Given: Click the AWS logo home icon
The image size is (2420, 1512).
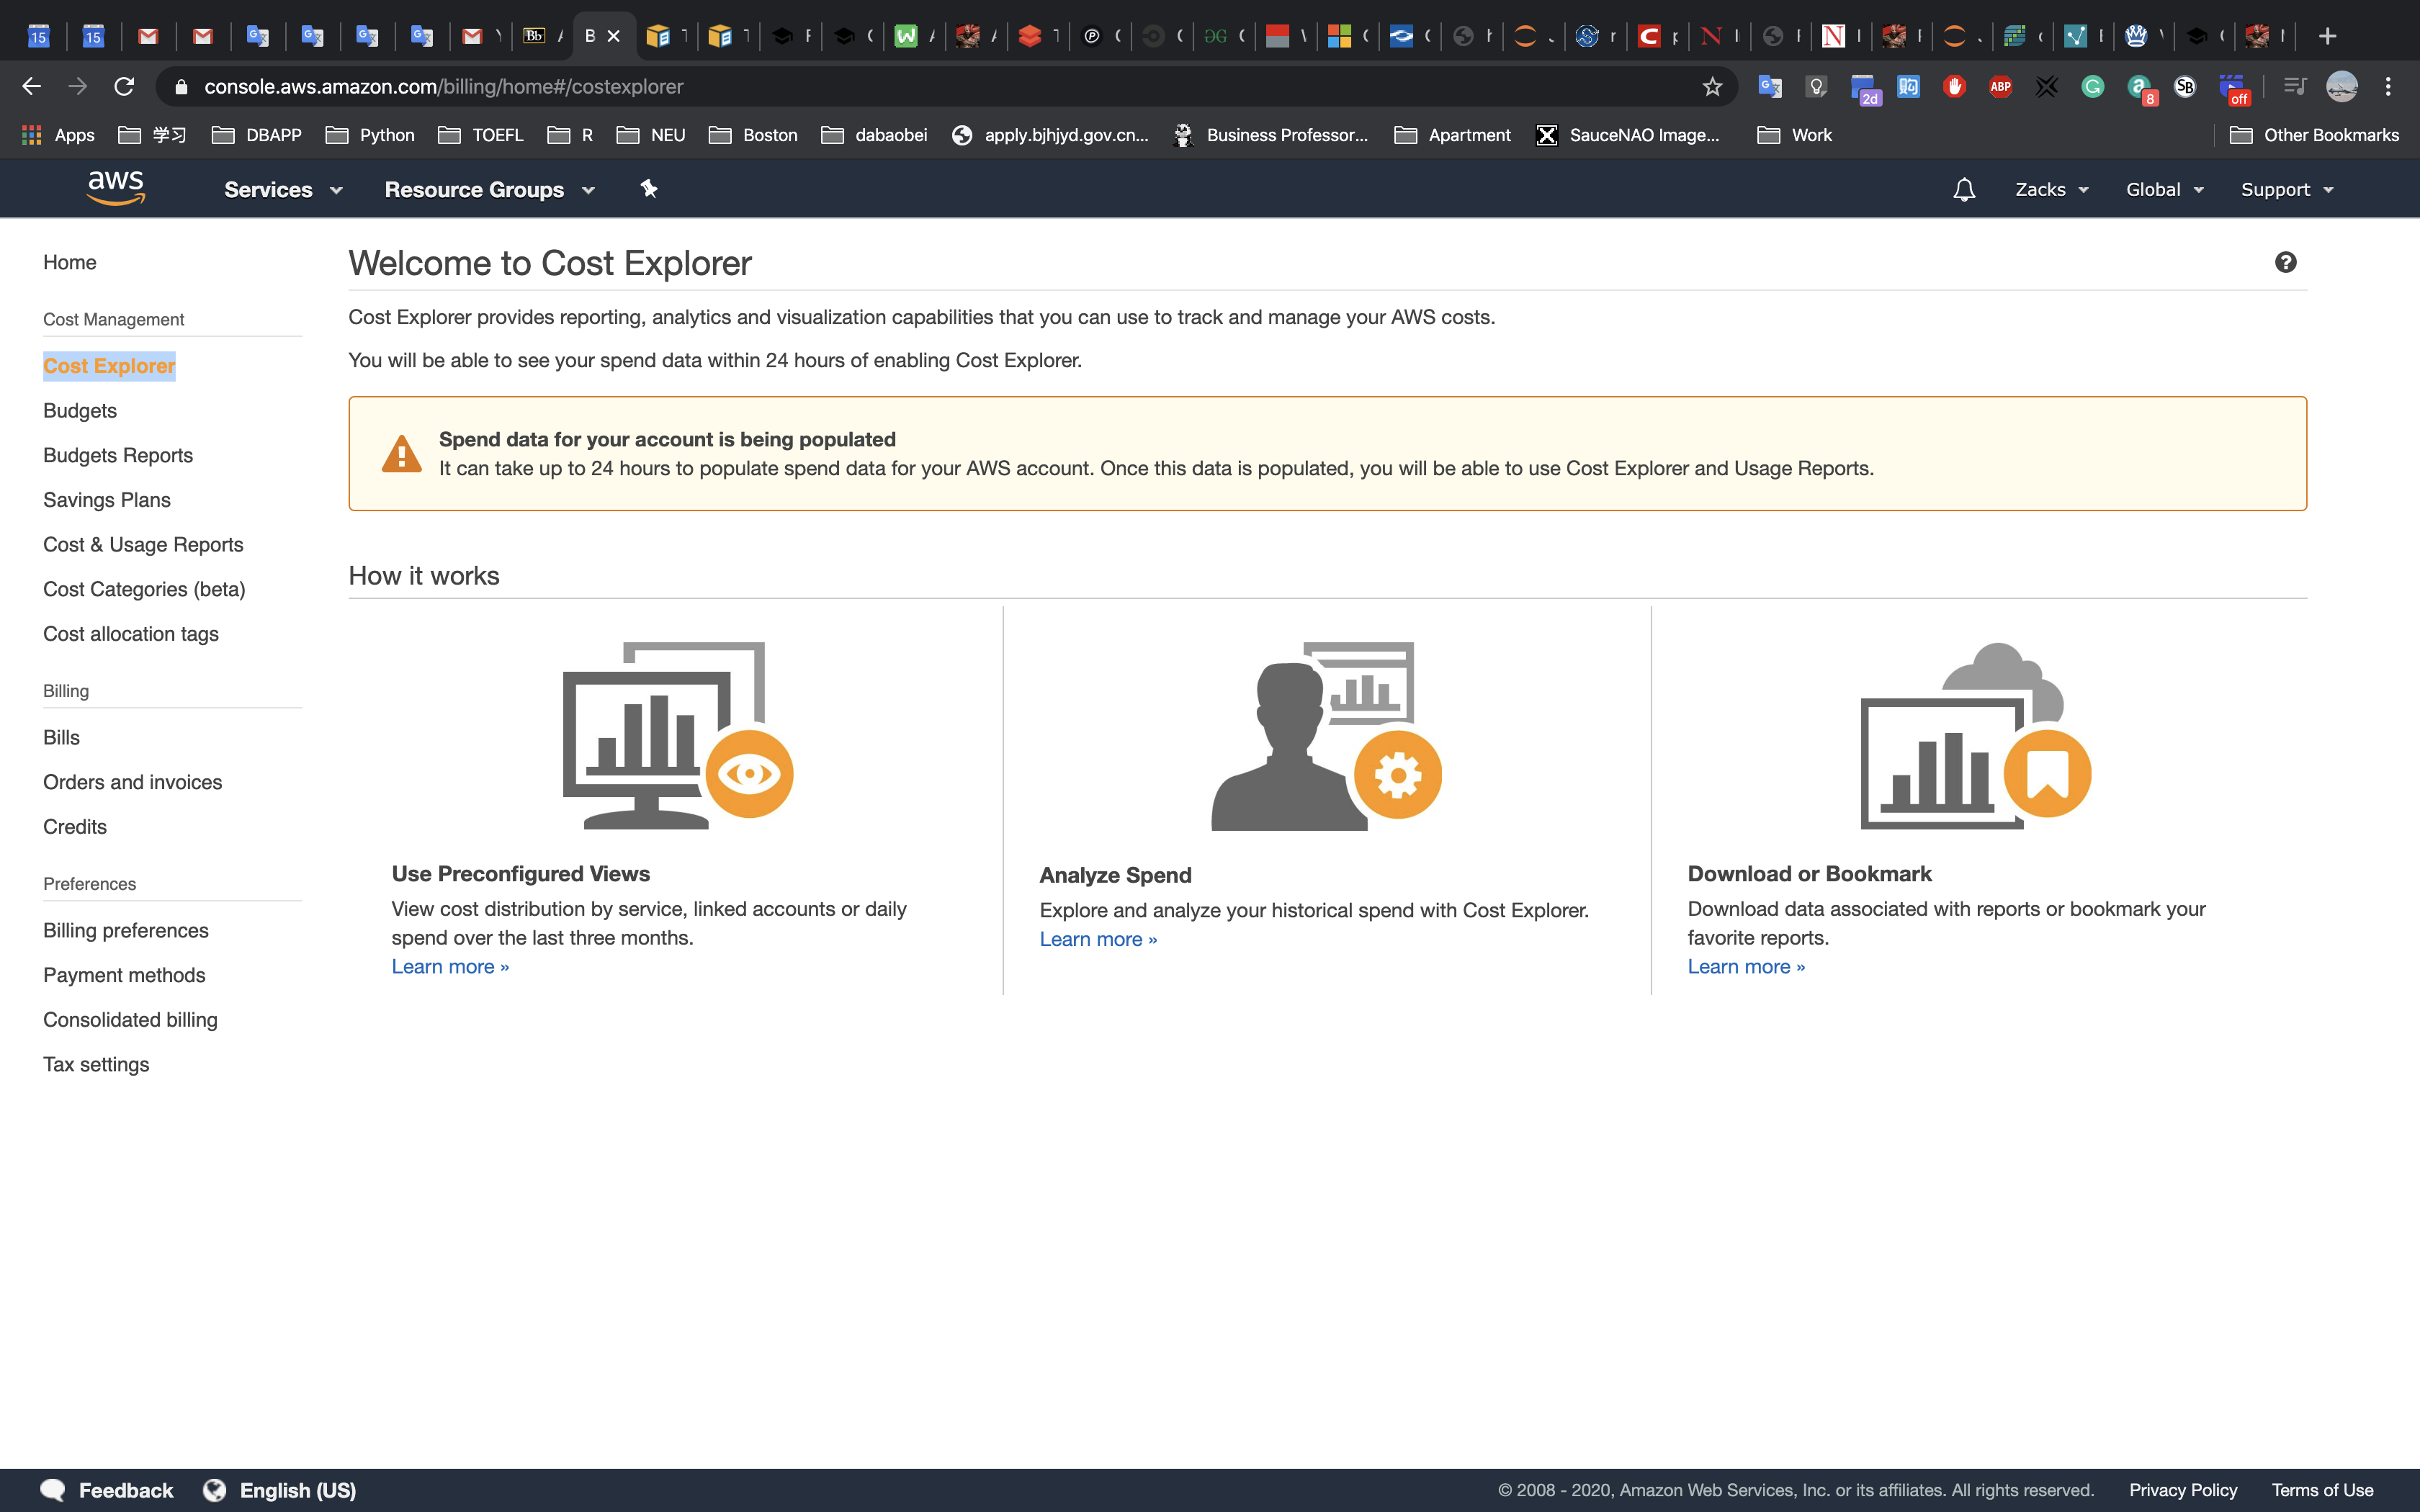Looking at the screenshot, I should point(116,188).
